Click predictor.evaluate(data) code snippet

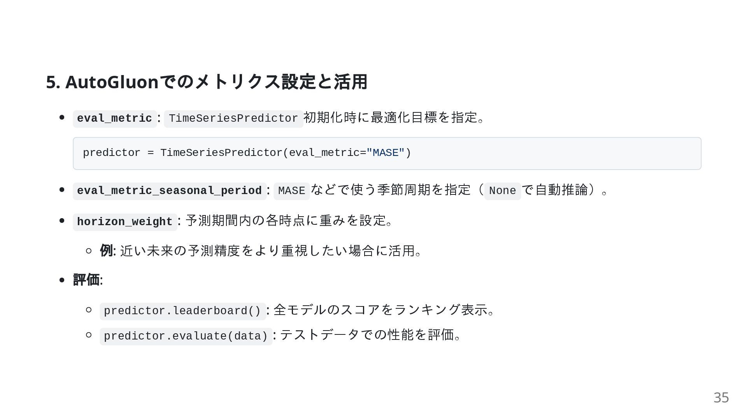186,336
